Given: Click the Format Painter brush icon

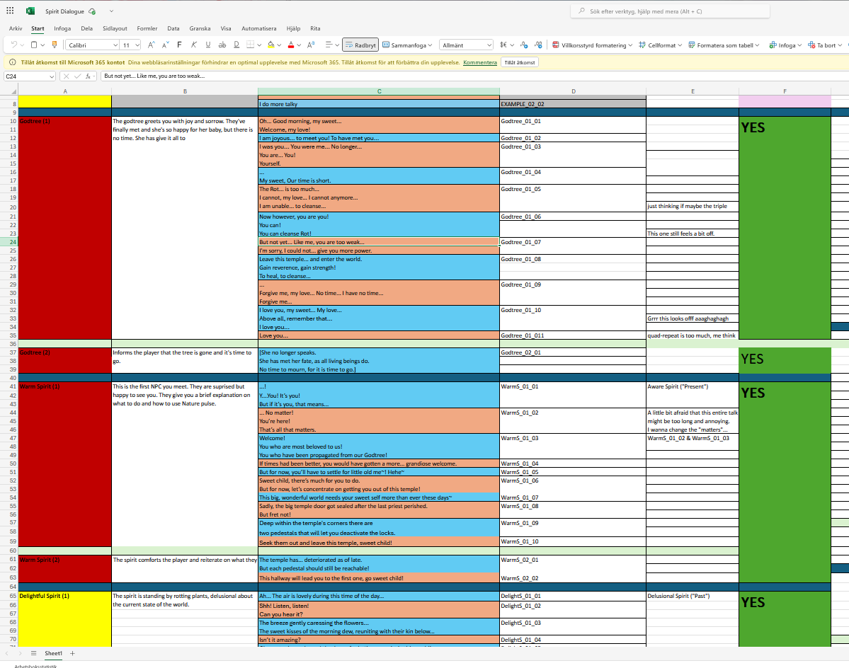Looking at the screenshot, I should [x=55, y=45].
